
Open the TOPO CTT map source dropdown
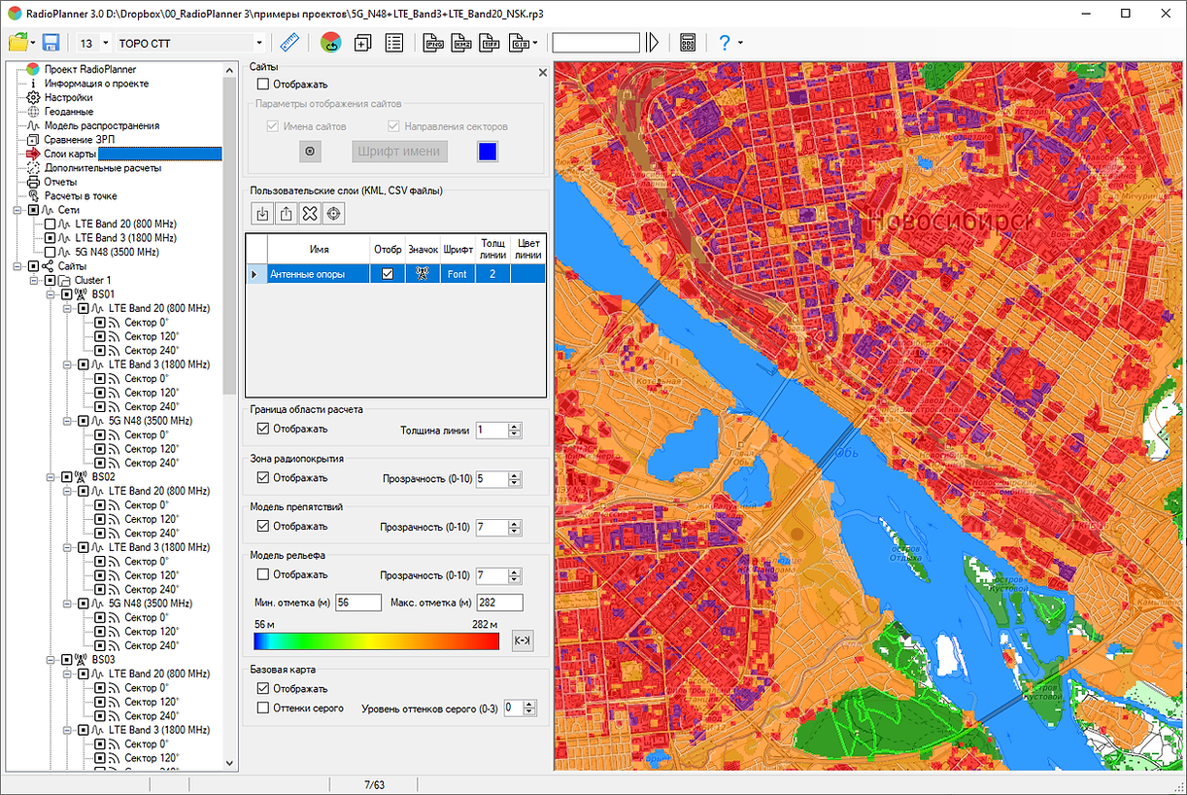pyautogui.click(x=259, y=43)
